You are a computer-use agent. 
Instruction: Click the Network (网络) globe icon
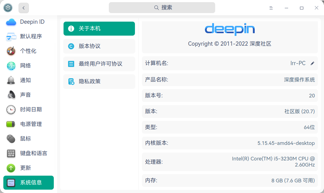[11, 66]
